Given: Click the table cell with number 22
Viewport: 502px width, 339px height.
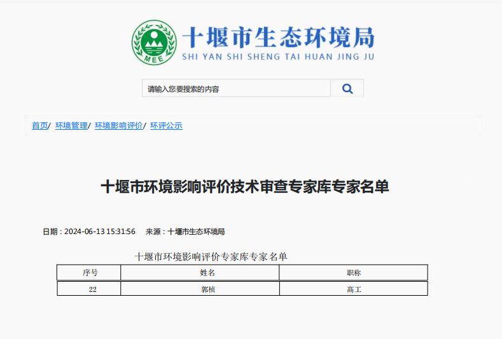Looking at the screenshot, I should tap(93, 289).
